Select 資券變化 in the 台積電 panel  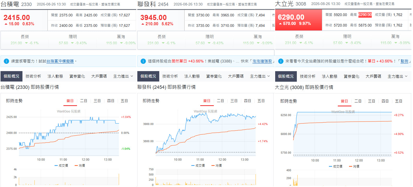coord(77,76)
